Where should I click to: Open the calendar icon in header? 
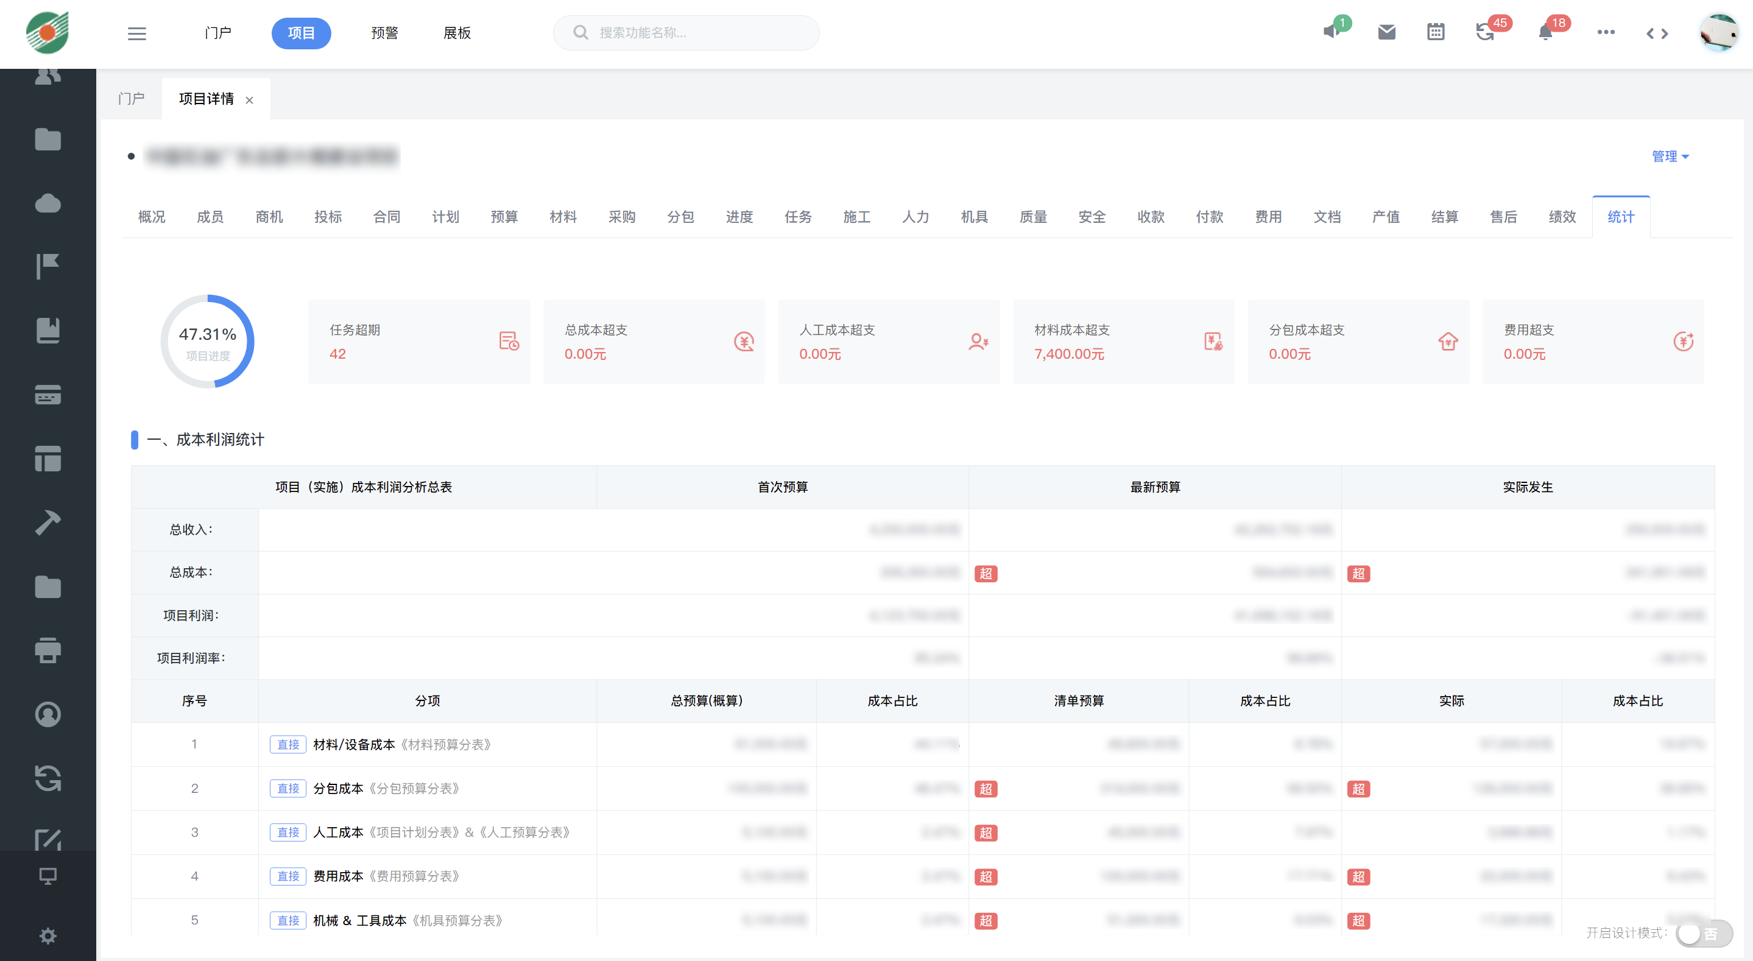tap(1435, 32)
